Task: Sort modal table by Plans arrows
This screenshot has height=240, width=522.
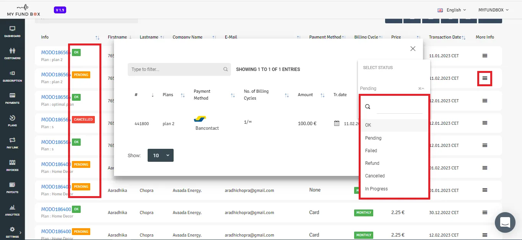Action: click(x=182, y=95)
